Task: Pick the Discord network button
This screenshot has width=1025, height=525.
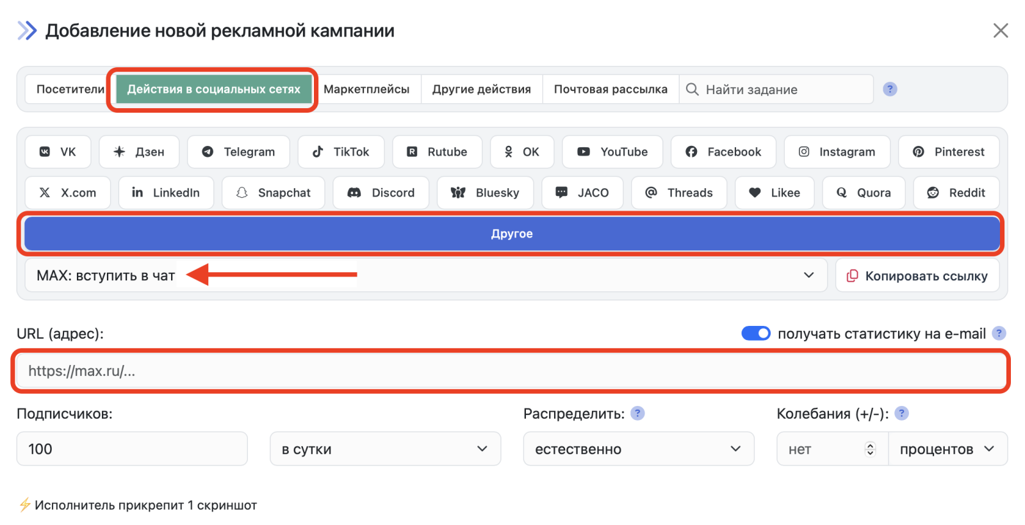Action: click(x=381, y=193)
